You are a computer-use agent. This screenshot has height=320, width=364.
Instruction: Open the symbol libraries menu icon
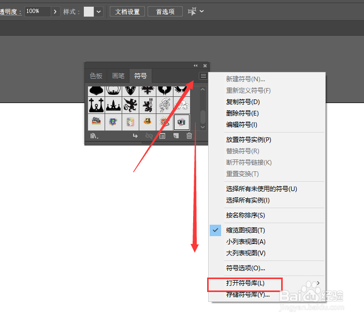(x=94, y=136)
